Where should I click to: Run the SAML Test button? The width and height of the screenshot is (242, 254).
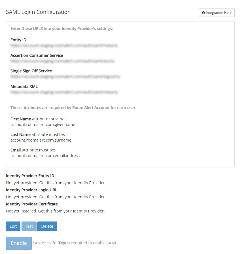[x=29, y=226]
